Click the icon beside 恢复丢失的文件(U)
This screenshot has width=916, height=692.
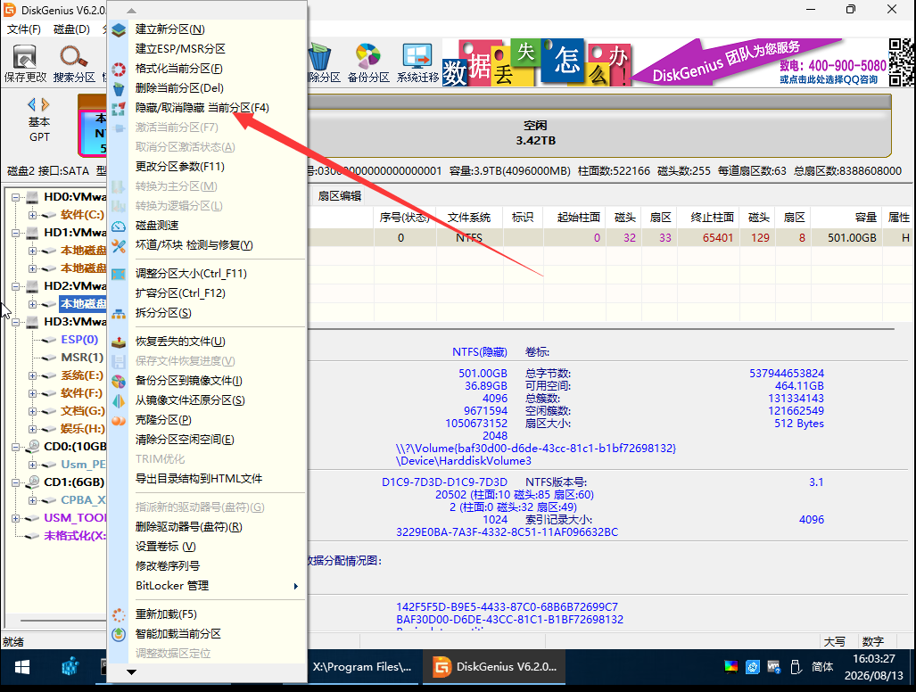(x=119, y=342)
